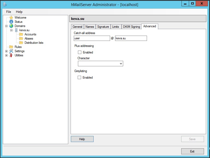
Task: Open the File menu
Action: [x=9, y=12]
